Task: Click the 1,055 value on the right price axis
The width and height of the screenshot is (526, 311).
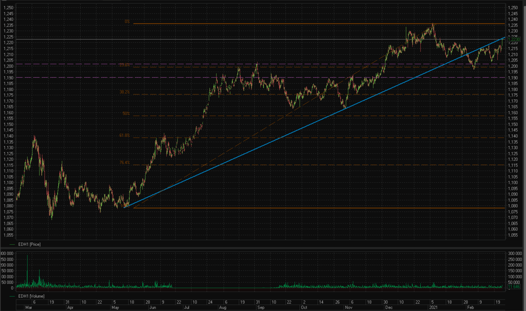Action: pos(513,235)
